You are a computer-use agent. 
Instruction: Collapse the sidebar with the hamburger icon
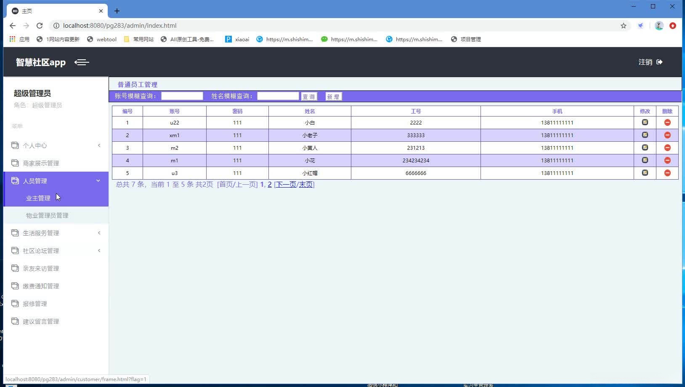point(82,62)
